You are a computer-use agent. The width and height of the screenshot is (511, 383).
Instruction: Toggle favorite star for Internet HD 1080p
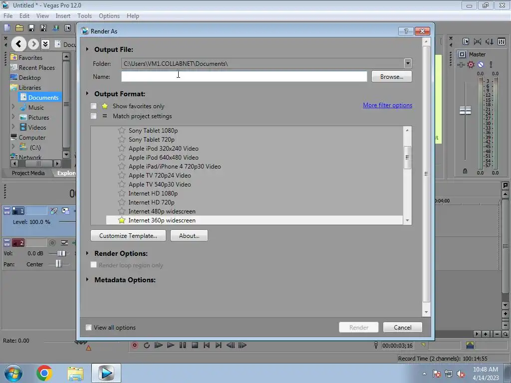[x=122, y=193]
